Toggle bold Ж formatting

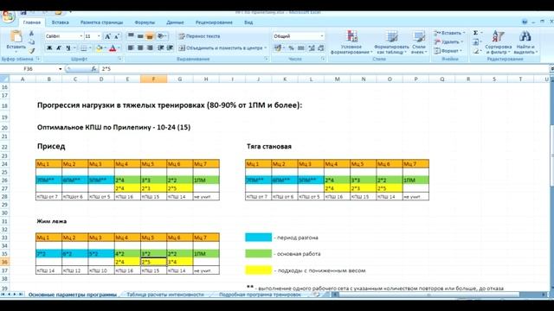click(x=49, y=48)
